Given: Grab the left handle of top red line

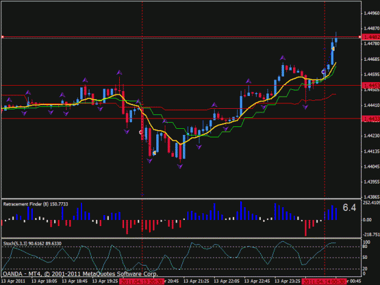Looking at the screenshot, I should coord(2,37).
